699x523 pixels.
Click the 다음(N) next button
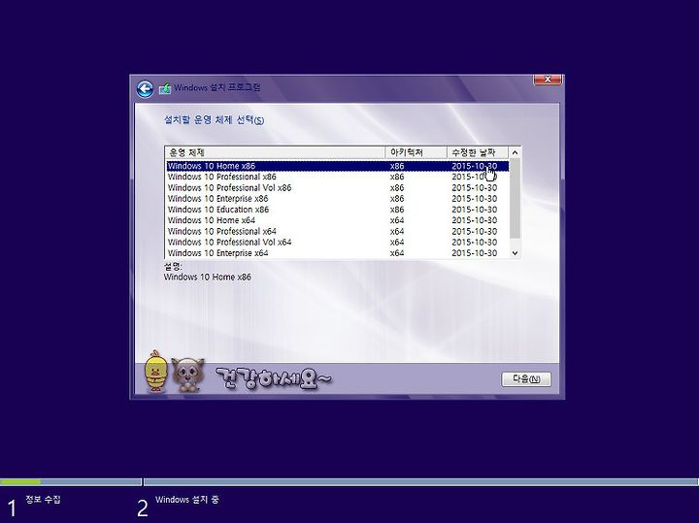(x=526, y=379)
